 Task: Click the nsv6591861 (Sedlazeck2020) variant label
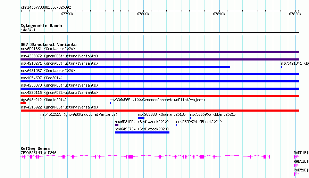[48, 49]
